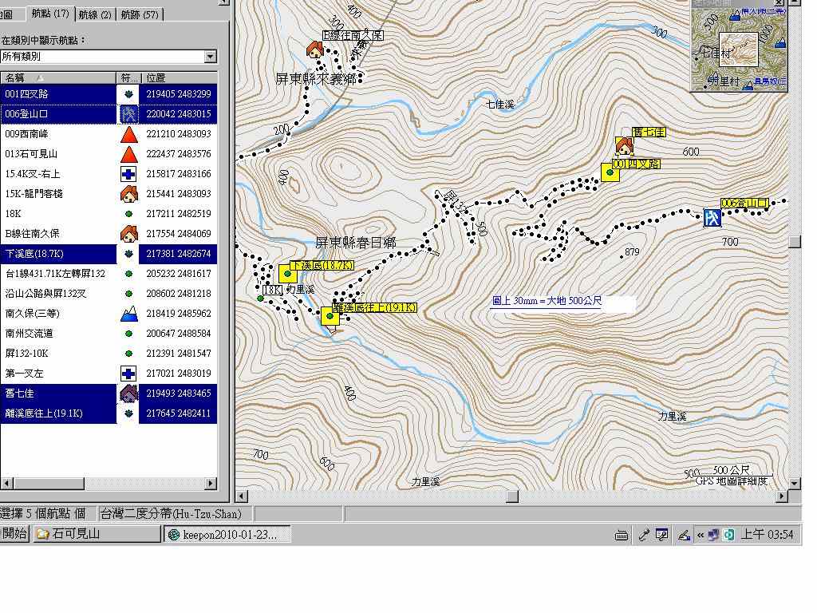The height and width of the screenshot is (613, 817).
Task: Click the 開始 Start button
Action: [x=15, y=534]
